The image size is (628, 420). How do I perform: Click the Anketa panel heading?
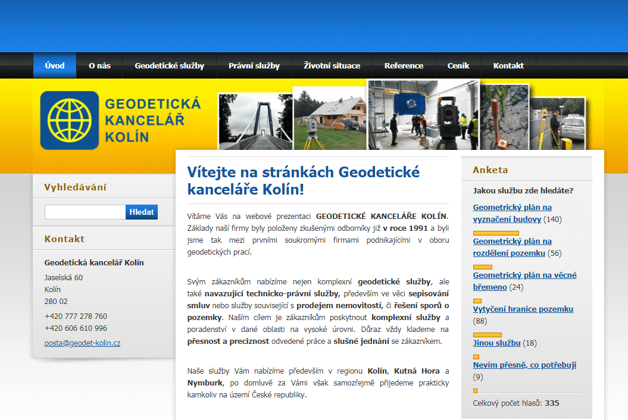490,170
